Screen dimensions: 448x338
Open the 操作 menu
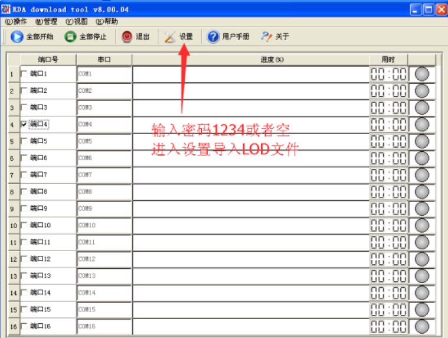coord(16,21)
